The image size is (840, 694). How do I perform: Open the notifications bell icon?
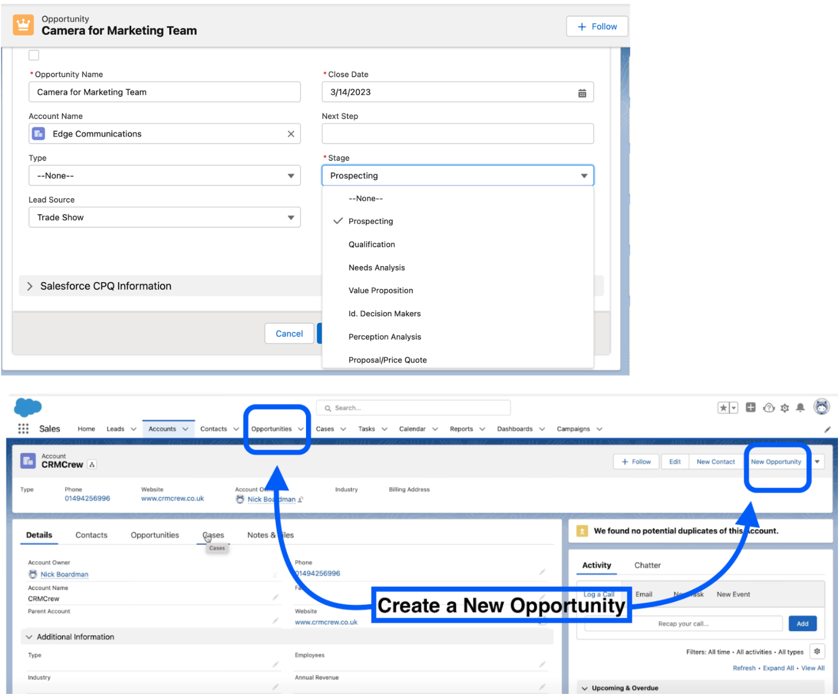pyautogui.click(x=801, y=408)
